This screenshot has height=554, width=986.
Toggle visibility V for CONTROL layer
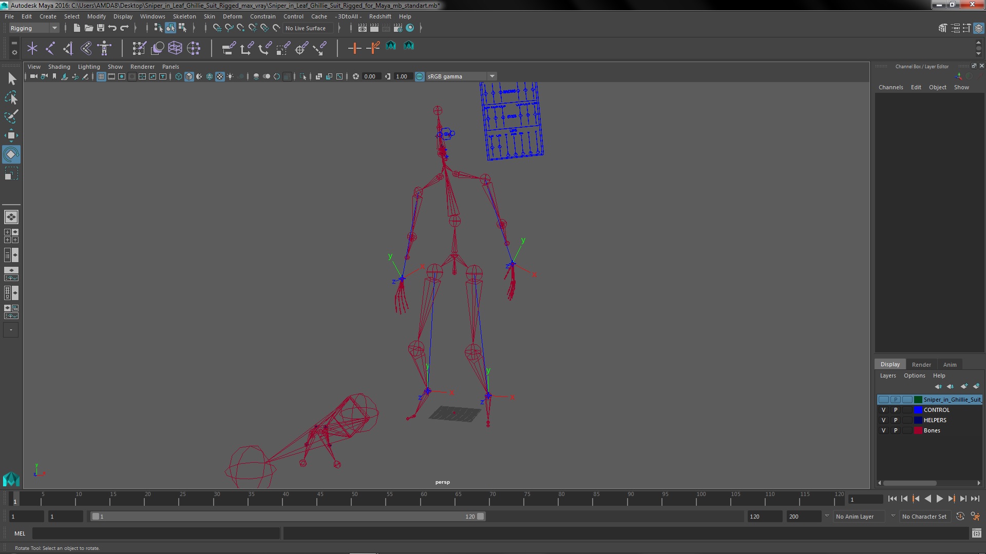(x=882, y=409)
